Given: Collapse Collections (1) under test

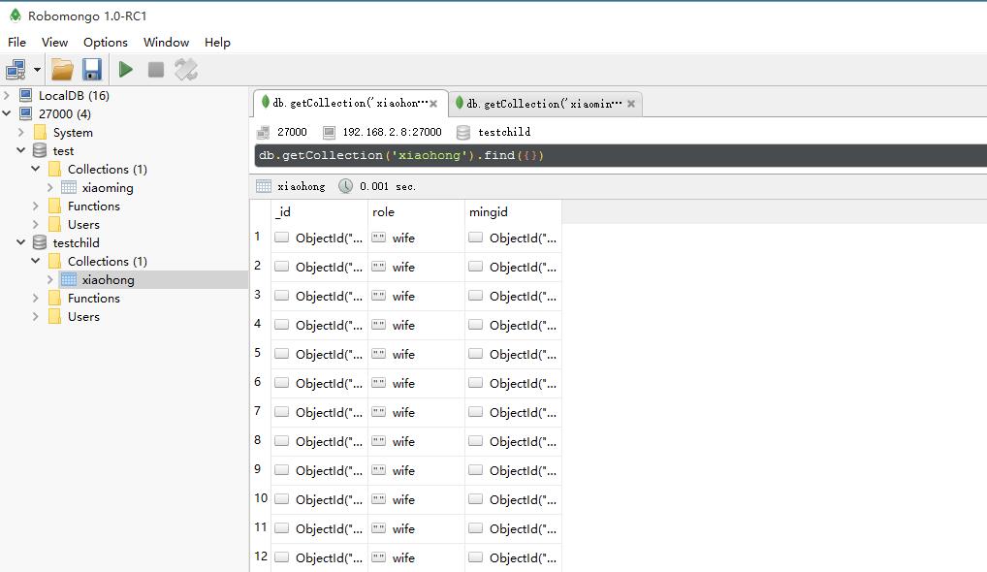Looking at the screenshot, I should click(x=36, y=169).
